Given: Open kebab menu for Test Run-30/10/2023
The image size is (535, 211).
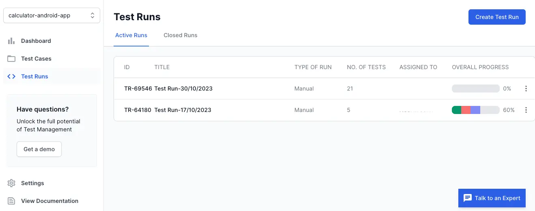Looking at the screenshot, I should (x=526, y=89).
